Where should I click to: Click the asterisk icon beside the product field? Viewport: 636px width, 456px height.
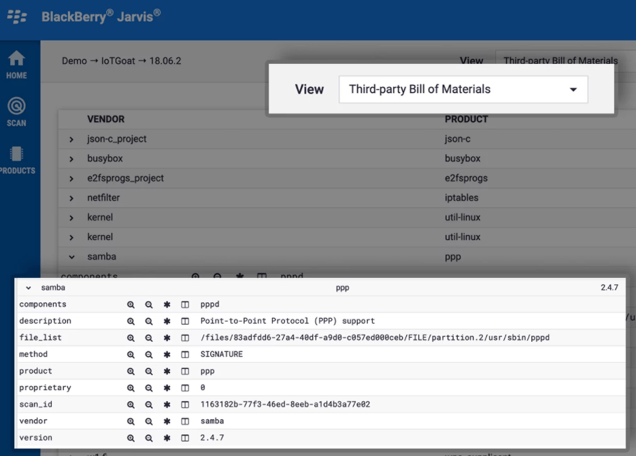[167, 371]
